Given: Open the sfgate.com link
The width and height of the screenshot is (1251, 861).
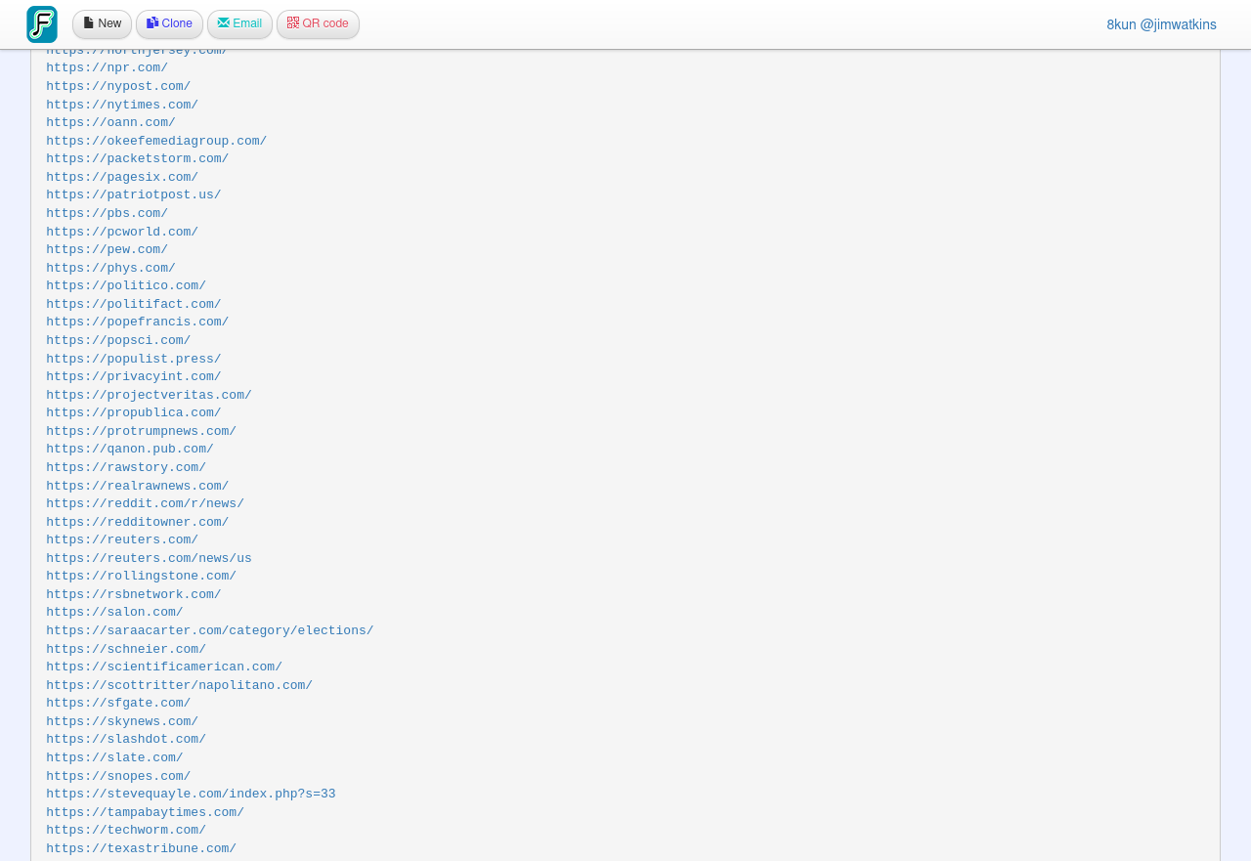Looking at the screenshot, I should pyautogui.click(x=118, y=704).
